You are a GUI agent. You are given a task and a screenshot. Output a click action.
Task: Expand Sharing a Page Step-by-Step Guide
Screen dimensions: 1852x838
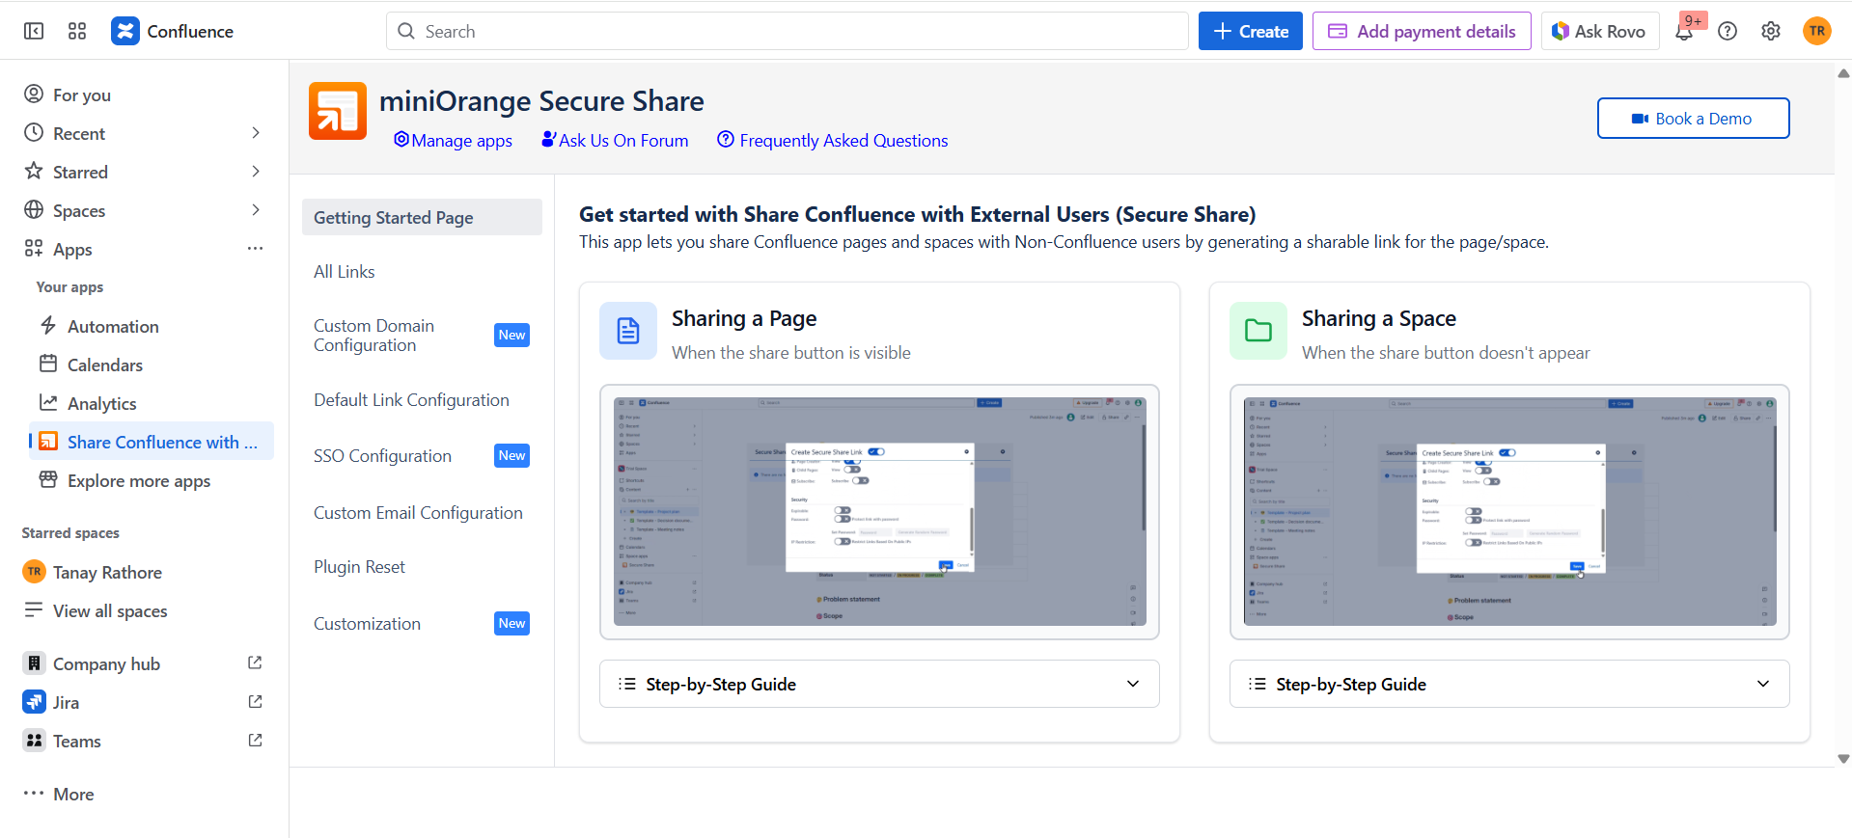[x=879, y=684]
